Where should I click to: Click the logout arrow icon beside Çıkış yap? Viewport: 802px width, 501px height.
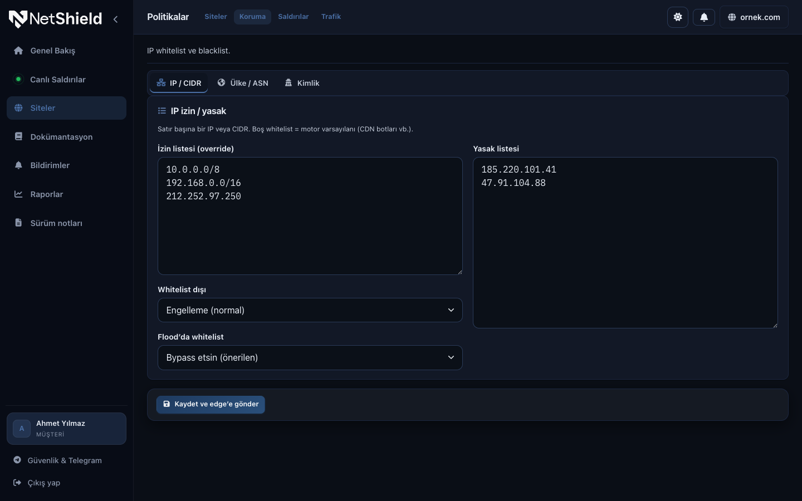(17, 483)
